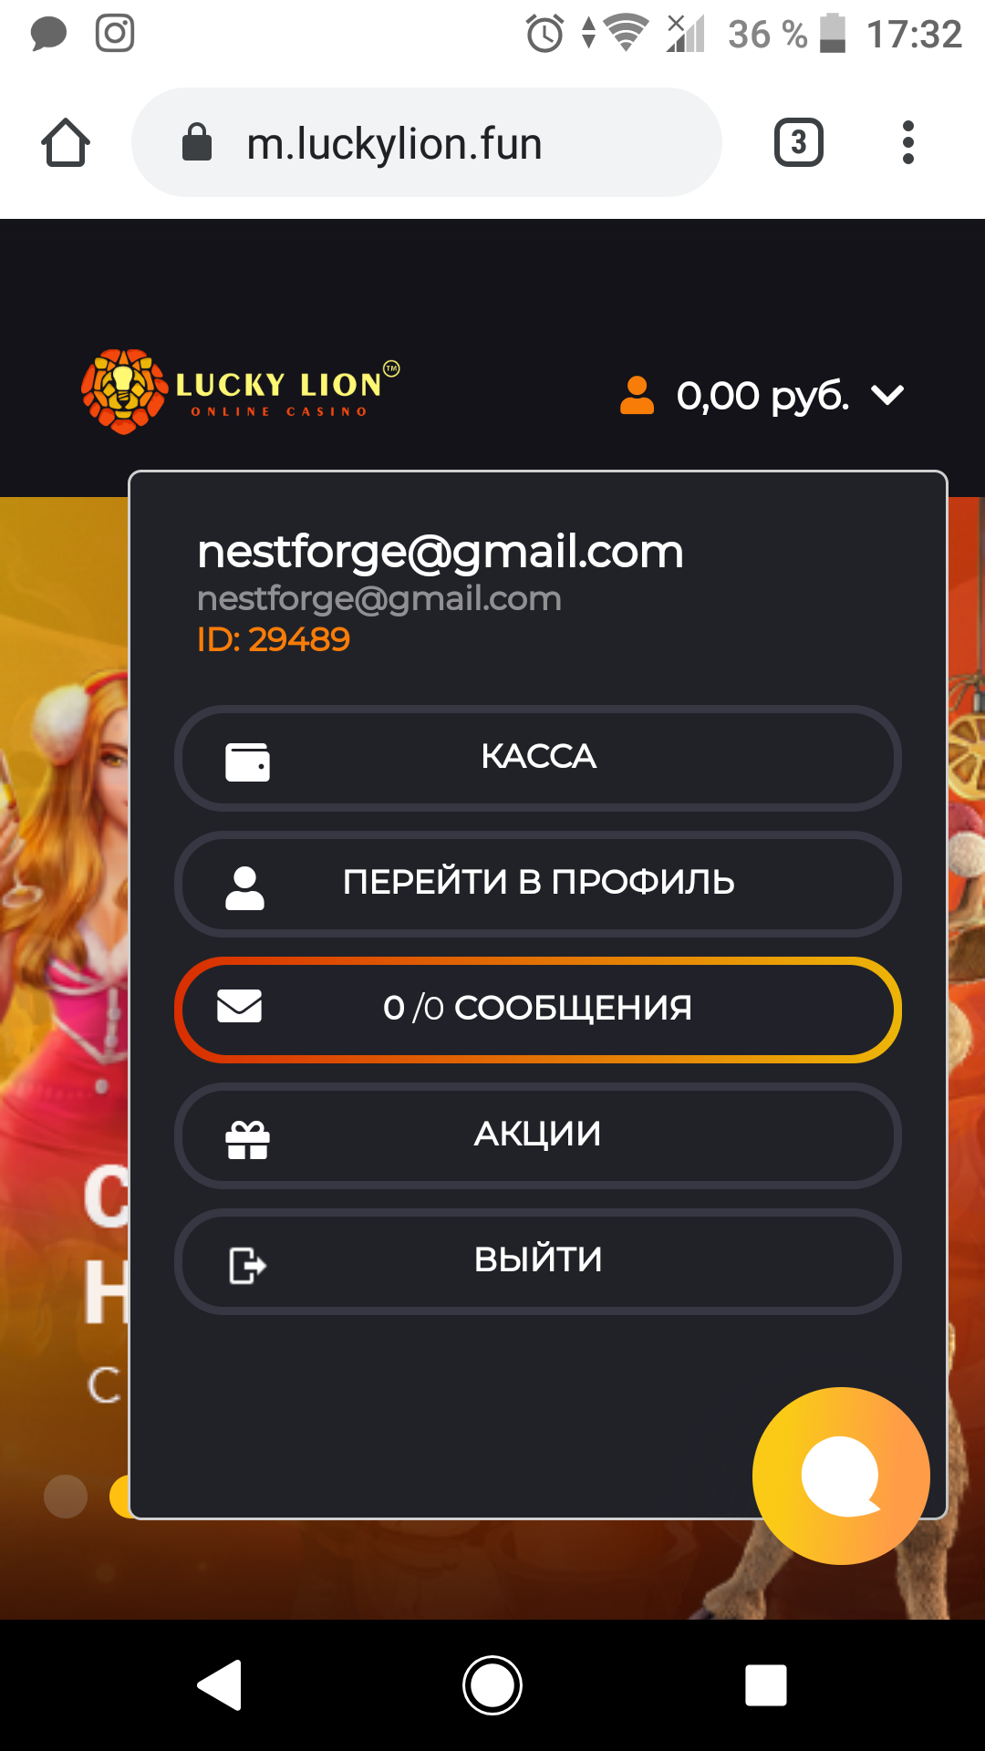
Task: Tap the gift icon in Акции
Action: (x=247, y=1139)
